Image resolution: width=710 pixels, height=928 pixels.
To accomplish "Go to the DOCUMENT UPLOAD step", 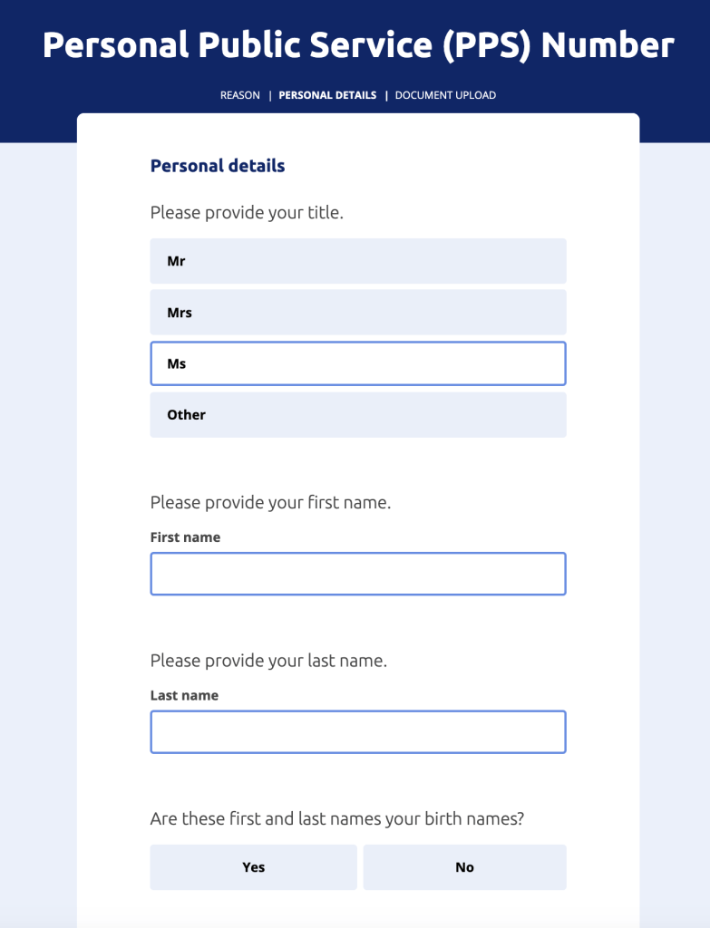I will click(444, 94).
